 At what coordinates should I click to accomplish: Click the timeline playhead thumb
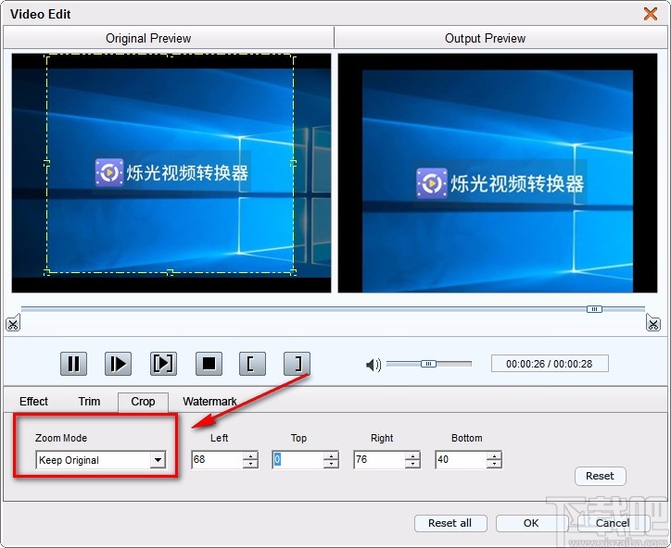(x=594, y=308)
